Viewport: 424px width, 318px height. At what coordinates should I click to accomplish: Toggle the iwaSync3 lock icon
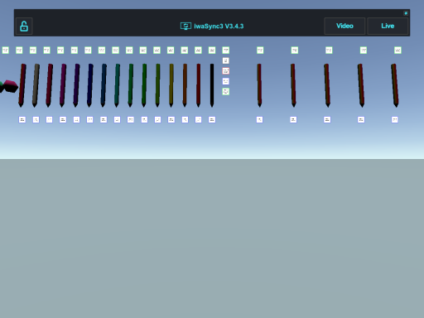(24, 26)
